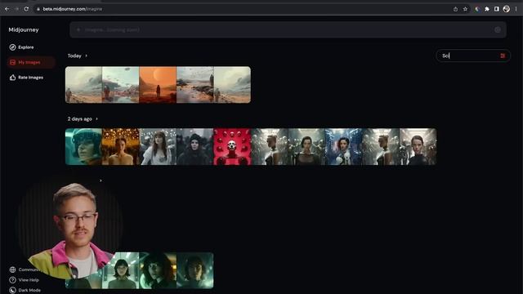Toggle Dark Mode in the sidebar
The height and width of the screenshot is (294, 523).
click(25, 290)
